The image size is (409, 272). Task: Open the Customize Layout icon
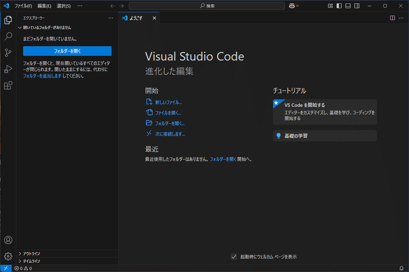(330, 6)
